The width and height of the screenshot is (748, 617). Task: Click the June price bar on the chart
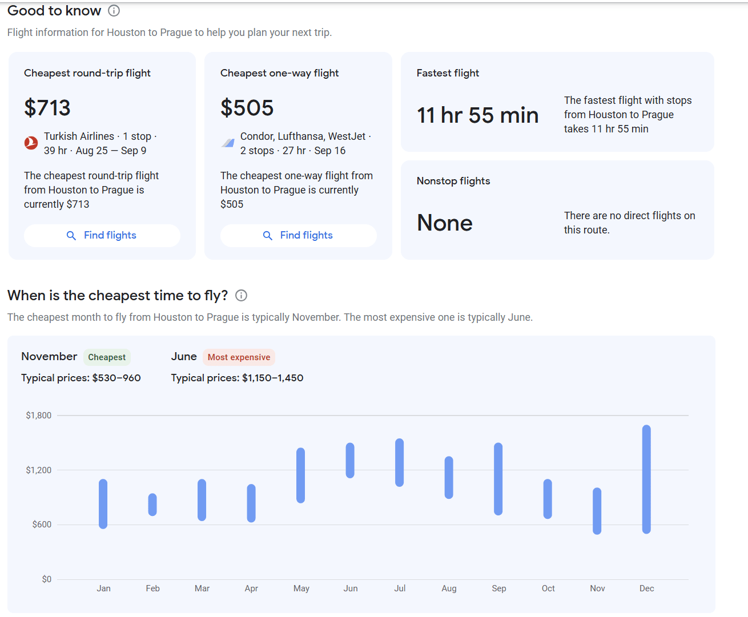click(351, 459)
